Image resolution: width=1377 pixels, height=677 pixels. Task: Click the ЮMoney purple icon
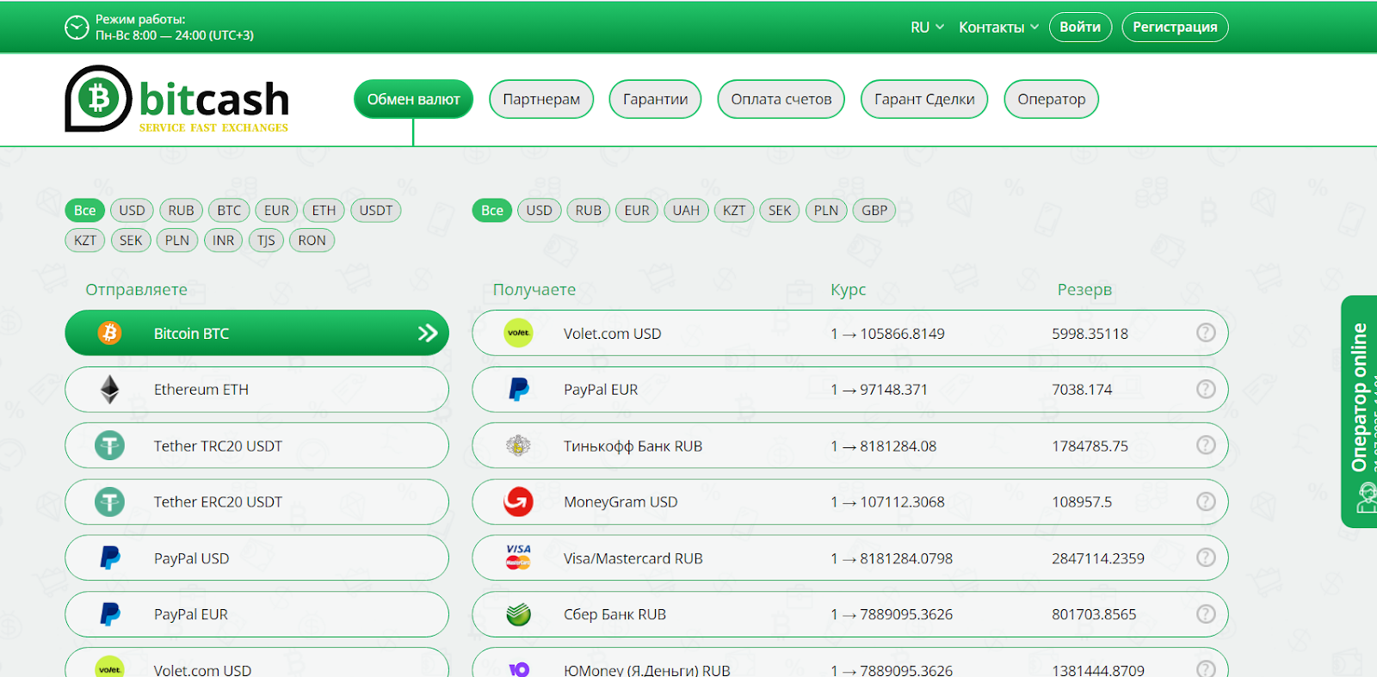(x=518, y=669)
